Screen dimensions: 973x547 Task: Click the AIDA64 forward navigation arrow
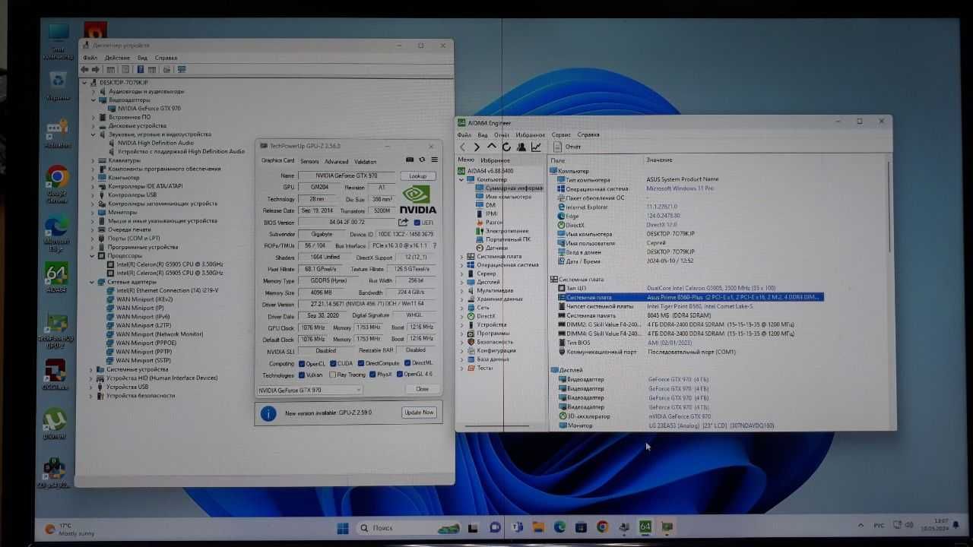477,147
